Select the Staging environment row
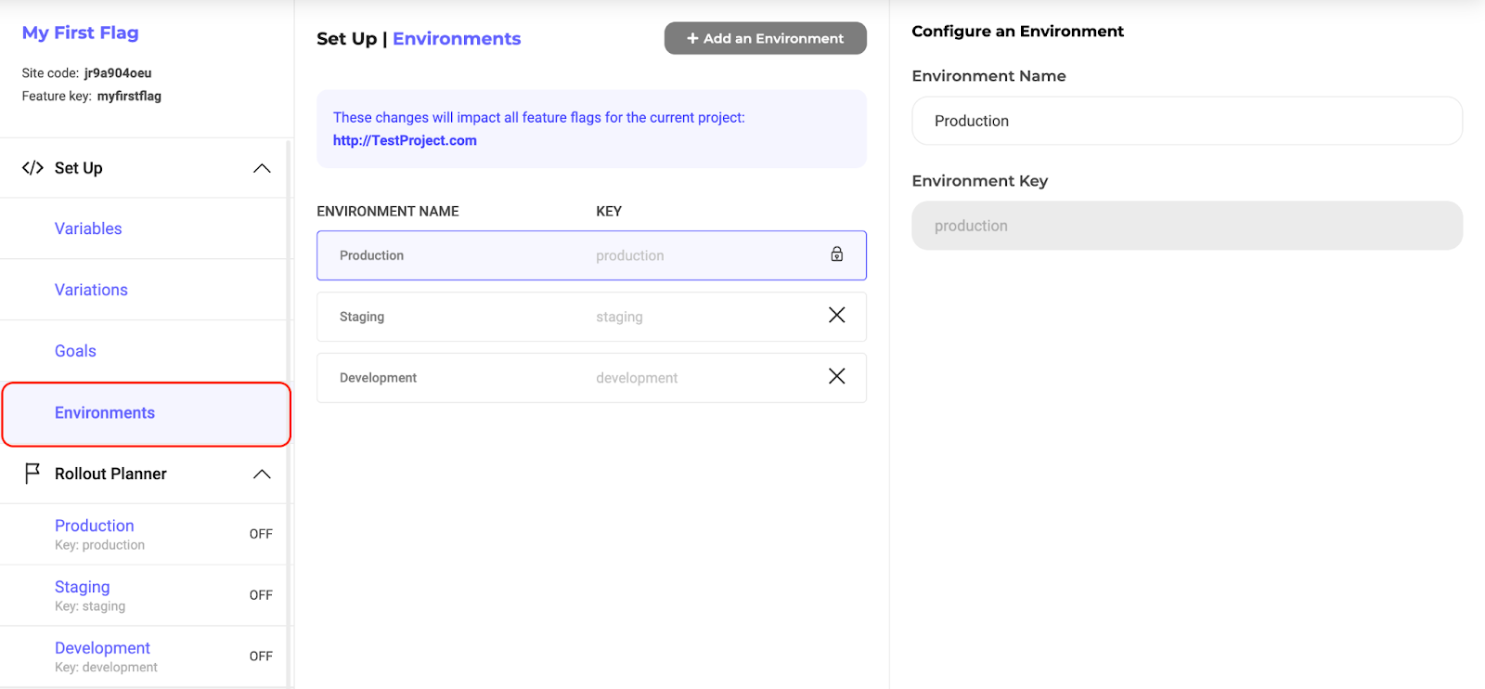 click(x=557, y=317)
